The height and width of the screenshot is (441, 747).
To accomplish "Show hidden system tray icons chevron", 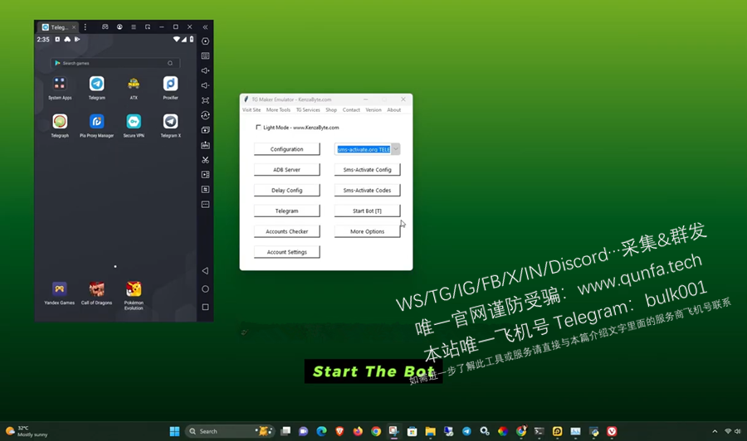I will (715, 431).
